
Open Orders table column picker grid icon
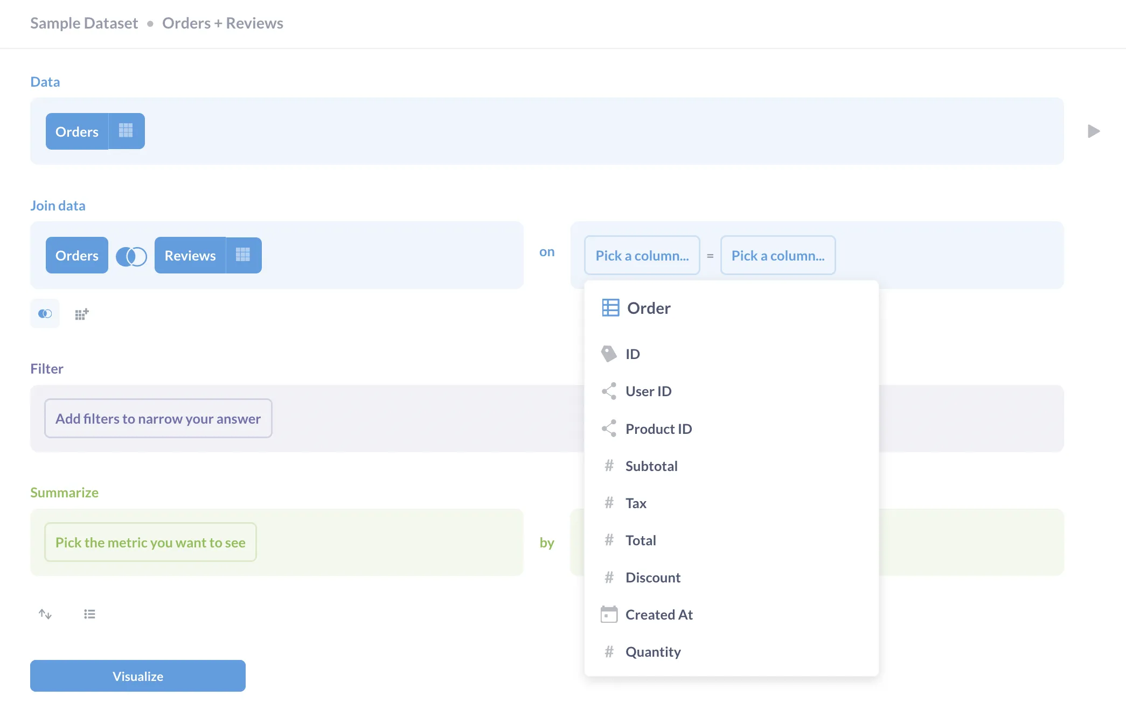pyautogui.click(x=126, y=131)
